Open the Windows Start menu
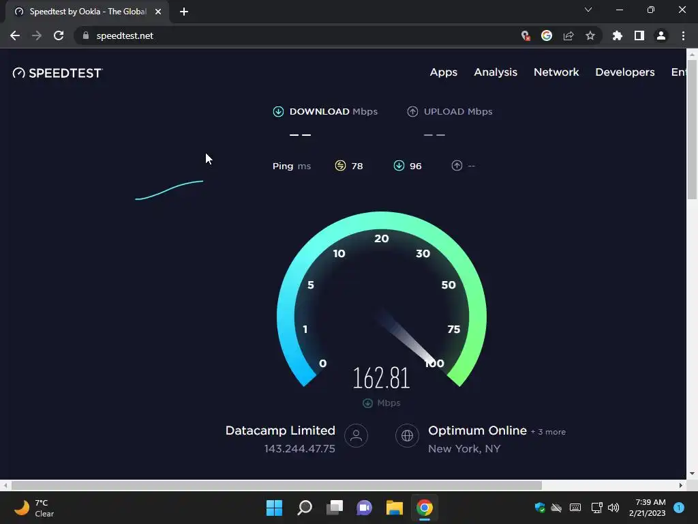Viewport: 698px width, 524px height. point(274,508)
